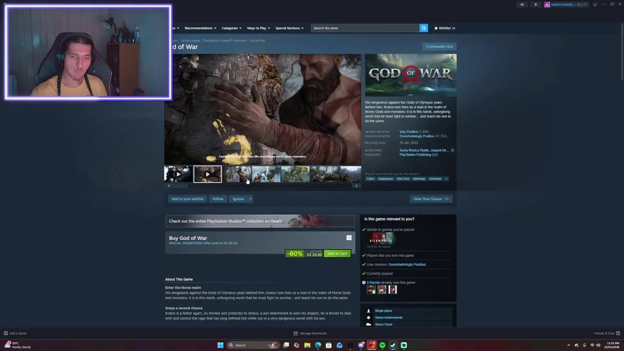Viewport: 624px width, 351px height.
Task: Click the Action tag
Action: click(370, 178)
